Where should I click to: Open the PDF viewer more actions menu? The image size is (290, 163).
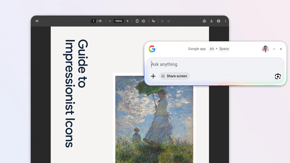point(226,21)
